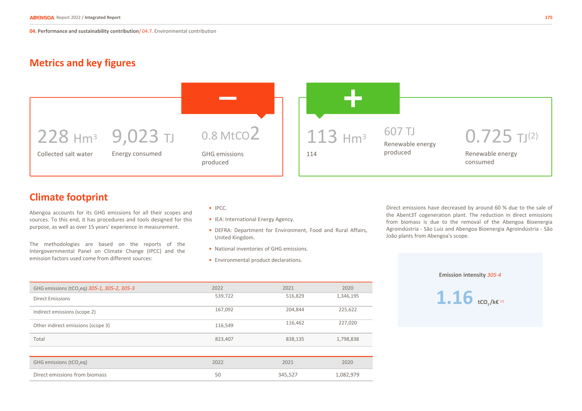Click the 'Integrated Report' header text
Viewport: 582px width, 411px height.
point(102,18)
